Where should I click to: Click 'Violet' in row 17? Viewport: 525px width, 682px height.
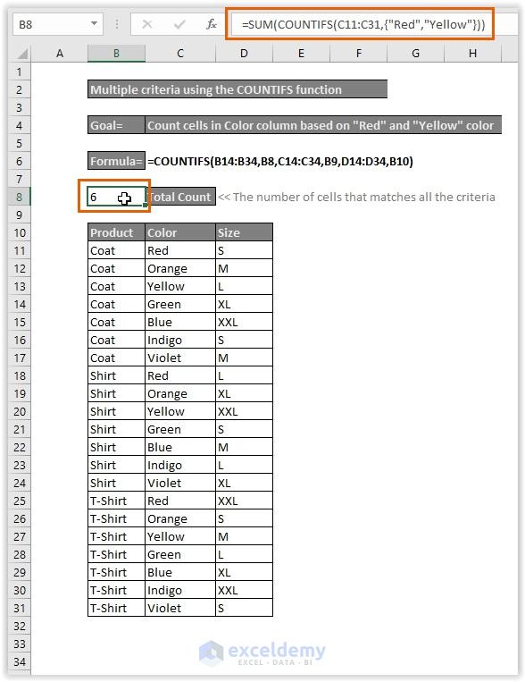tap(180, 358)
